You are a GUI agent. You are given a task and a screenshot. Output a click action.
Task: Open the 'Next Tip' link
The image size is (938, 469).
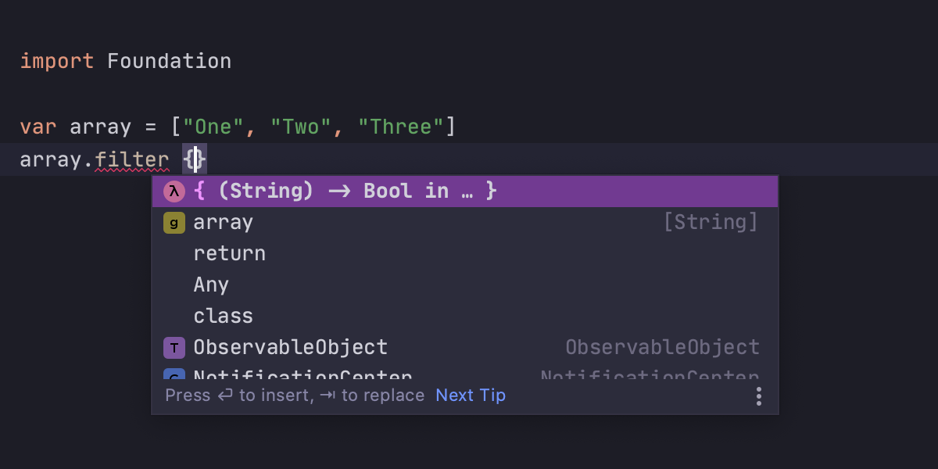(x=471, y=396)
